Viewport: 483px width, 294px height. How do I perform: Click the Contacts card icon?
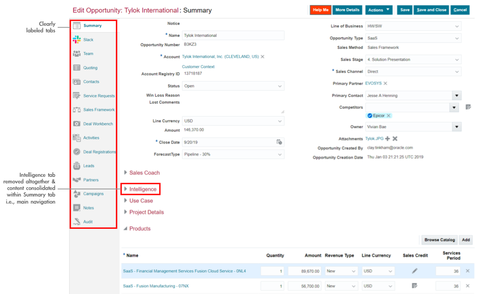[77, 82]
